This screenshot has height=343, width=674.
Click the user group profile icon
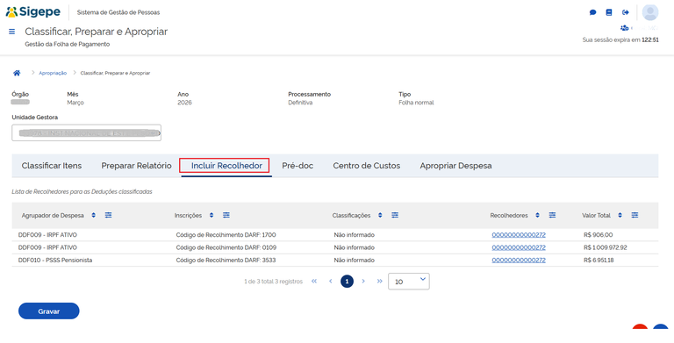coord(624,28)
